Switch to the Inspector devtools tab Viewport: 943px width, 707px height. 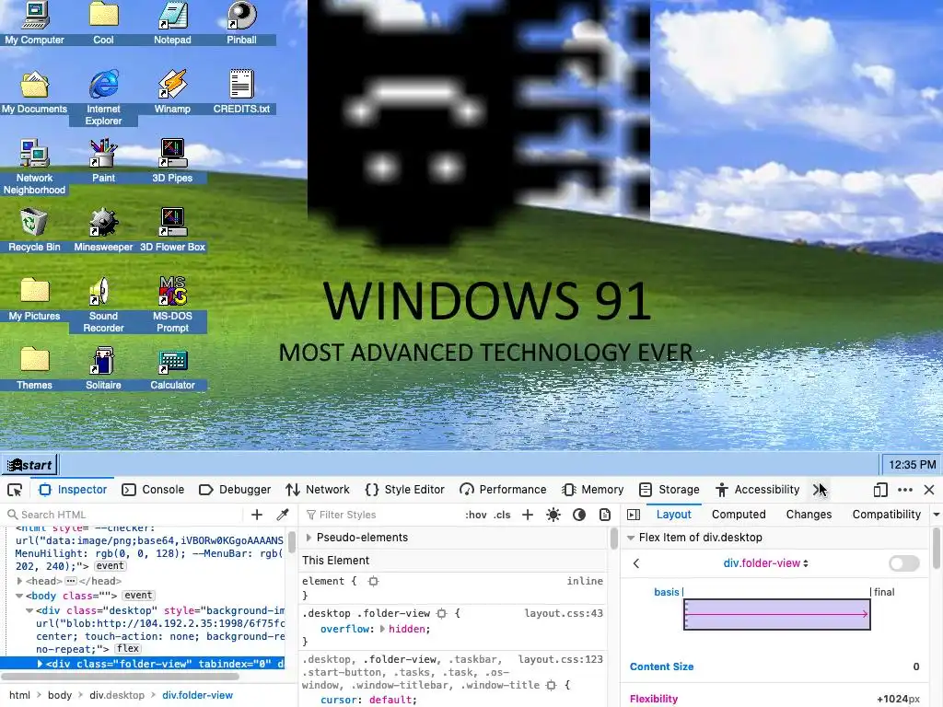click(x=73, y=490)
